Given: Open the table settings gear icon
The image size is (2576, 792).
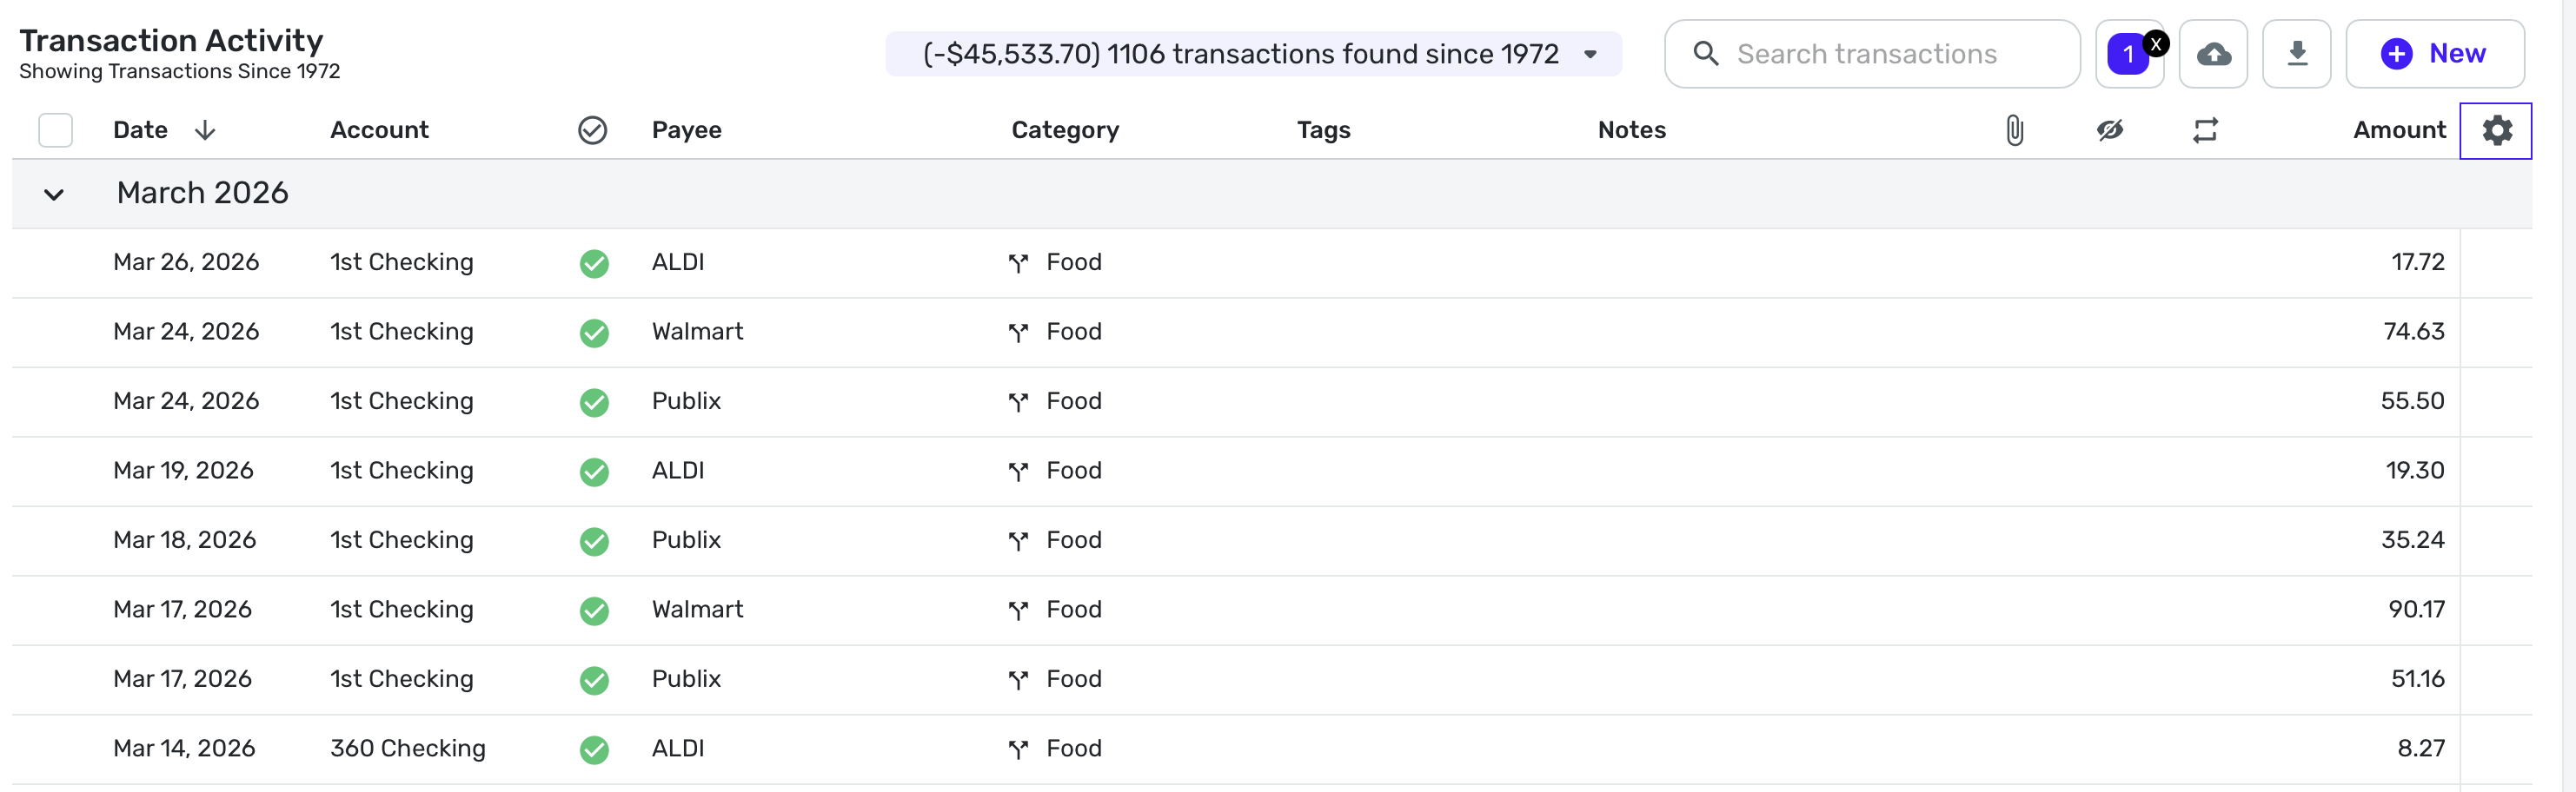Looking at the screenshot, I should pos(2496,131).
